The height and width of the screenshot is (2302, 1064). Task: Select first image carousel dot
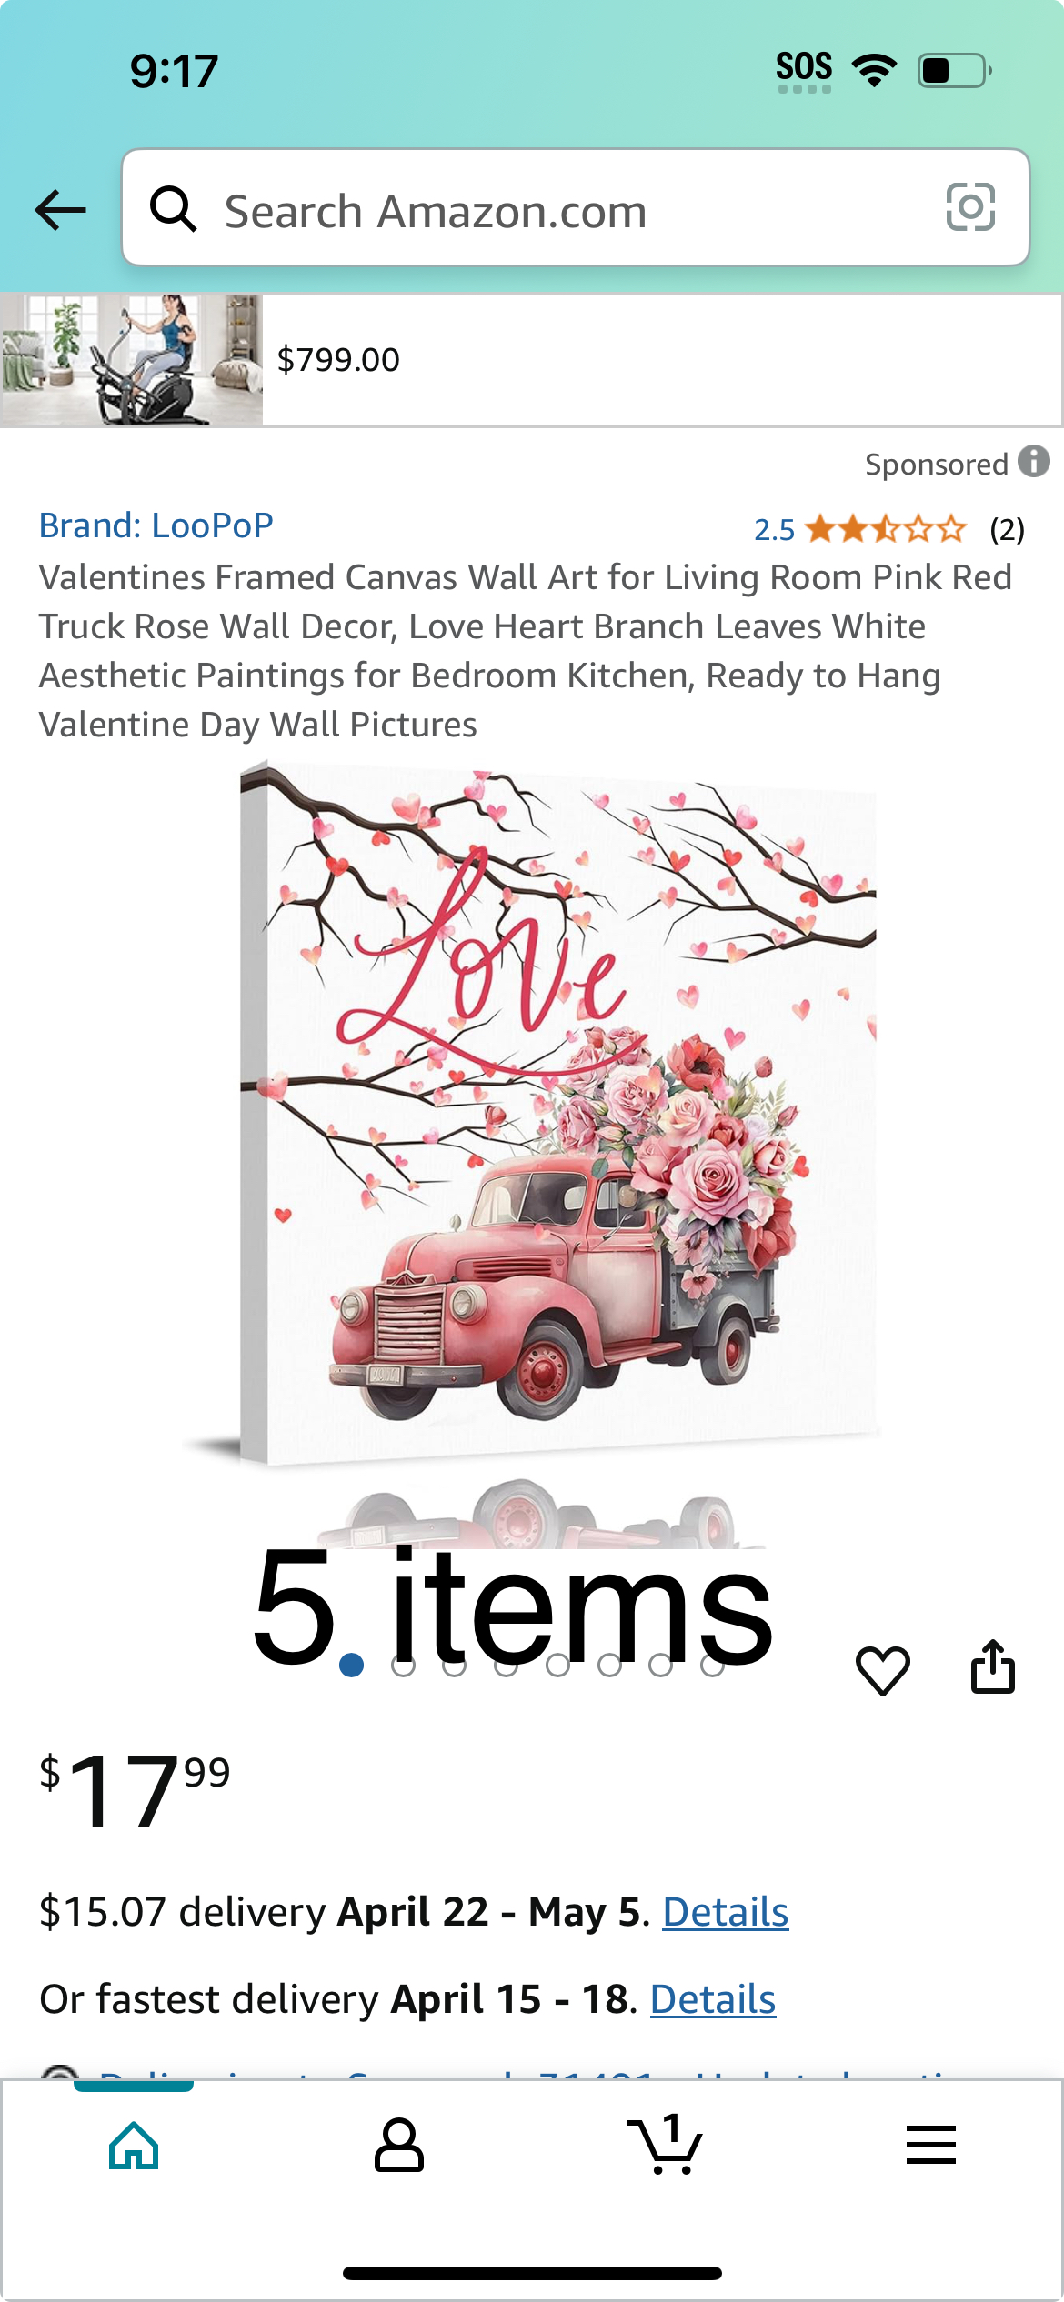pos(351,1666)
